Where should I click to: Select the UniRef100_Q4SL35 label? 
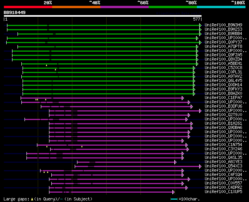point(223,158)
